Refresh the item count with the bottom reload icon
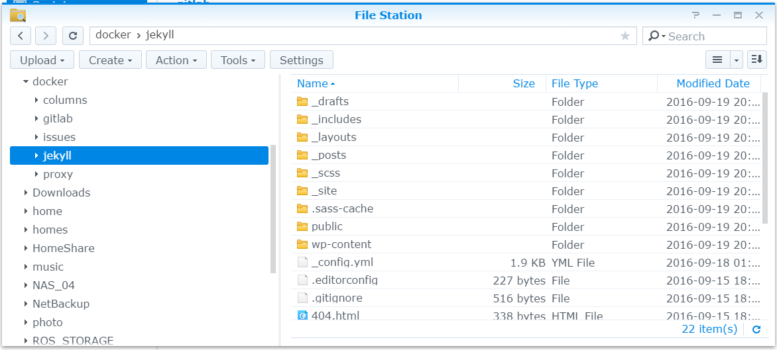Viewport: 777px width, 350px height. click(x=756, y=329)
